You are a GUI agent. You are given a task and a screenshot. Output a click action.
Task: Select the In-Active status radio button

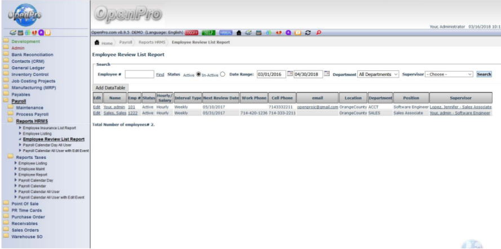pos(223,74)
